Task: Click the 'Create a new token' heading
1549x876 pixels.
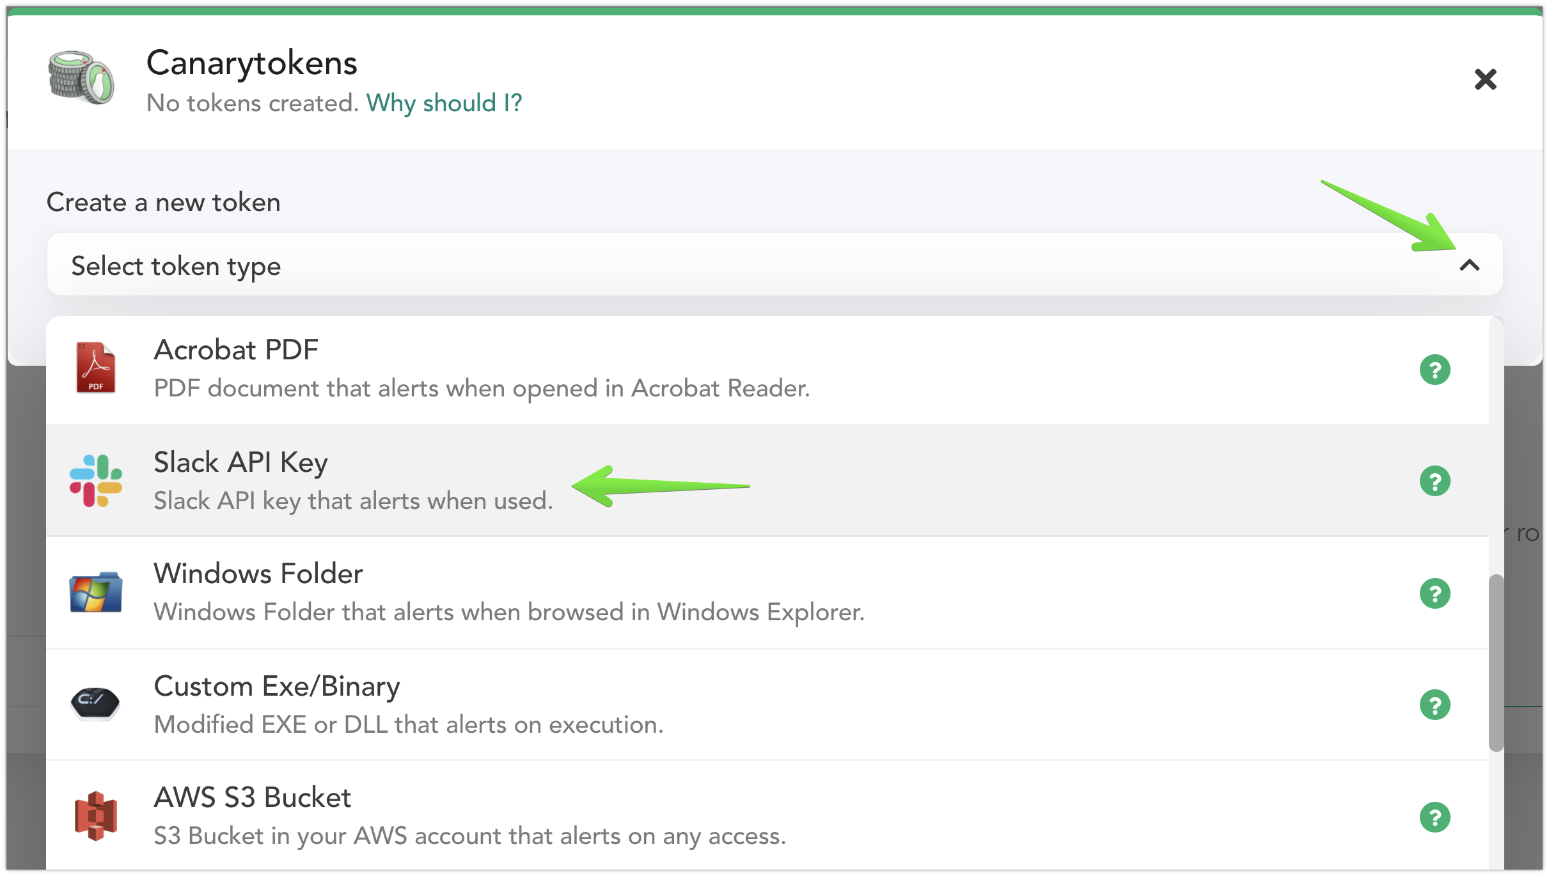Action: pos(164,202)
